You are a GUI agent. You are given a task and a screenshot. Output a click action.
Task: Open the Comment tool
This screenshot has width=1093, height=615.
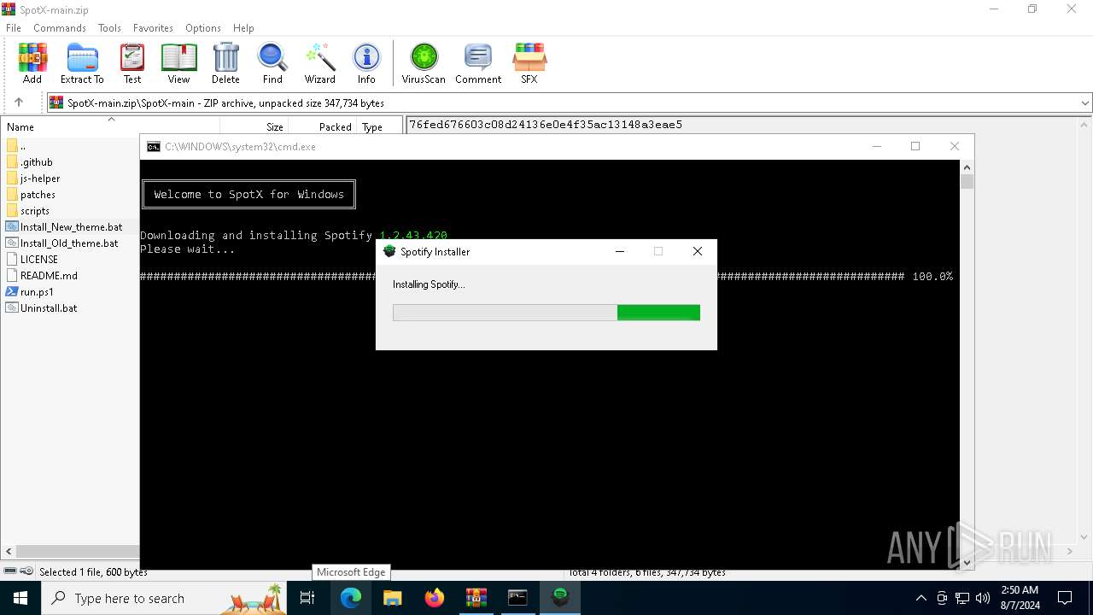(x=478, y=64)
